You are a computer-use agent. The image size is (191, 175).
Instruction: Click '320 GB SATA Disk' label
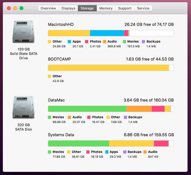coord(24,127)
